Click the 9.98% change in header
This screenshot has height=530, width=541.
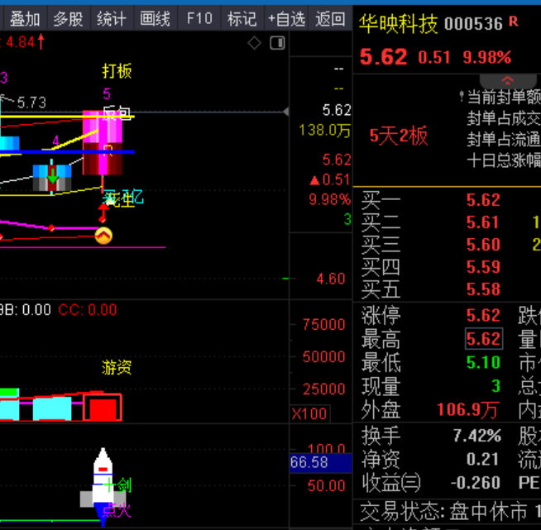coord(487,57)
